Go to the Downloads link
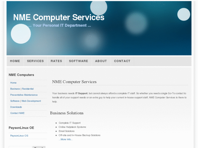198x148 pixels. (x=16, y=107)
